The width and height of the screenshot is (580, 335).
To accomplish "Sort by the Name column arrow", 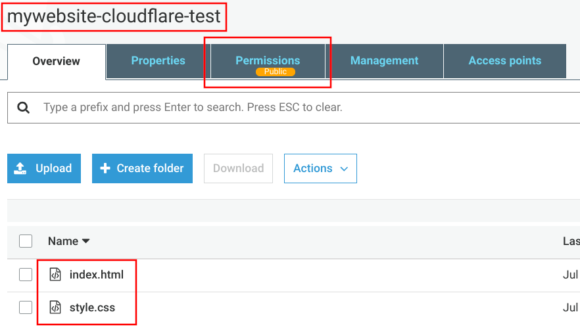I will (86, 241).
